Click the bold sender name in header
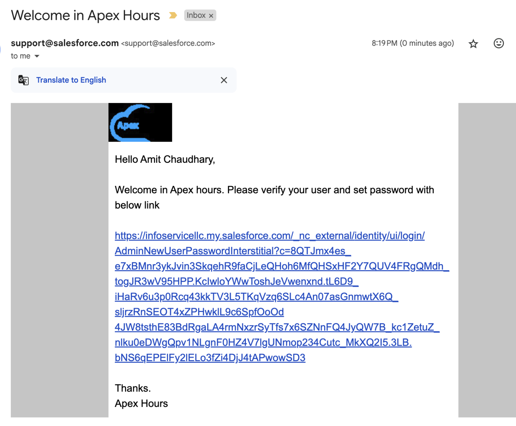This screenshot has width=516, height=426. (x=64, y=43)
